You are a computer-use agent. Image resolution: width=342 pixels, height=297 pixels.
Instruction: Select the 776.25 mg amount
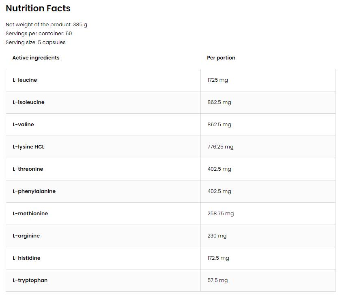220,147
